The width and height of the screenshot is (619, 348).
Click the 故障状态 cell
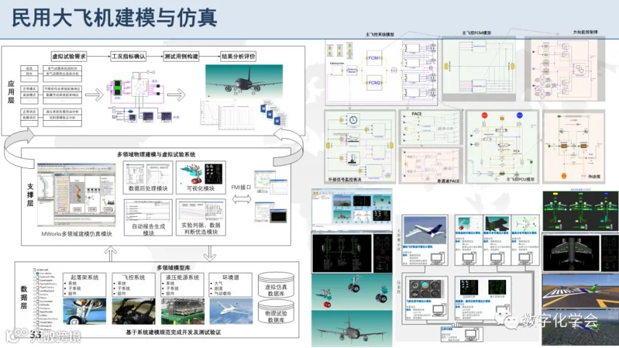click(29, 118)
